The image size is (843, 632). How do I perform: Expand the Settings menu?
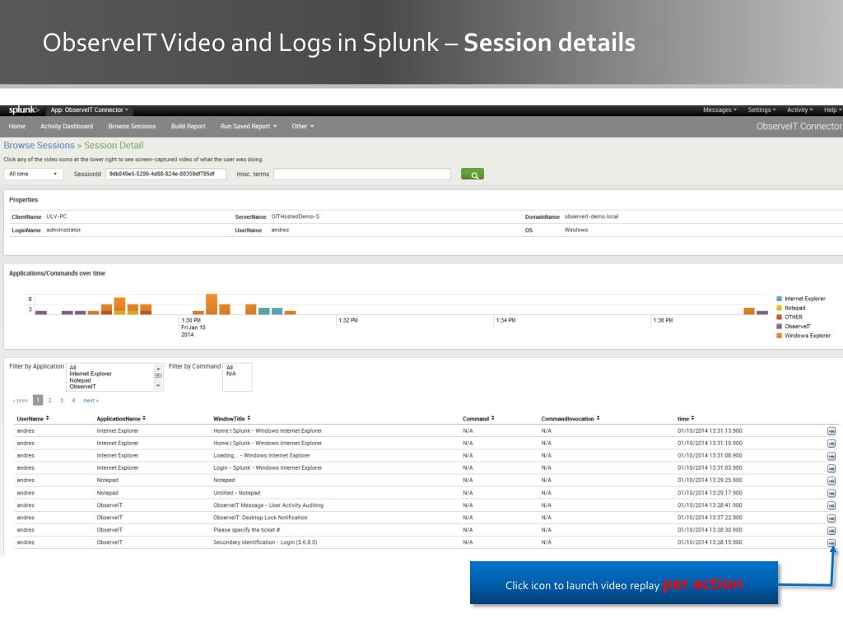(x=761, y=109)
